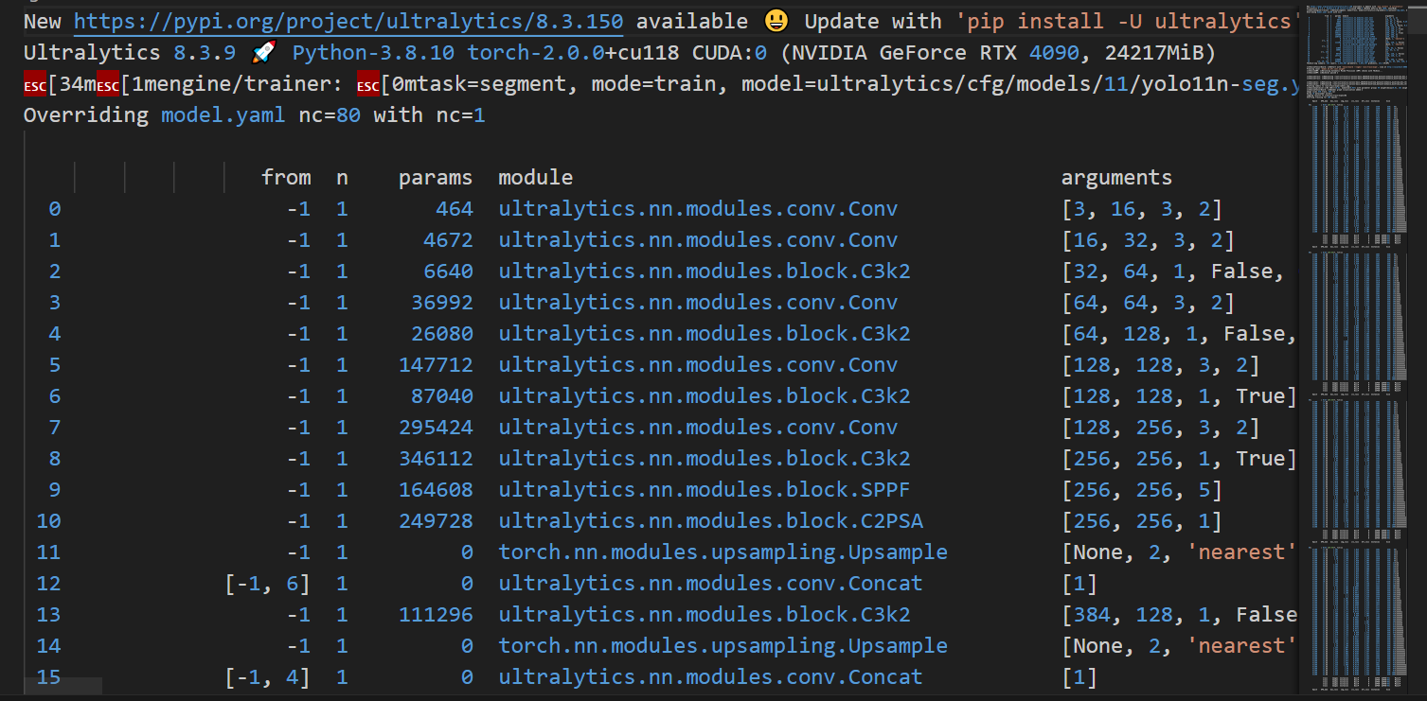Click the C3k2 module text in row 13
The height and width of the screenshot is (701, 1427).
point(705,615)
